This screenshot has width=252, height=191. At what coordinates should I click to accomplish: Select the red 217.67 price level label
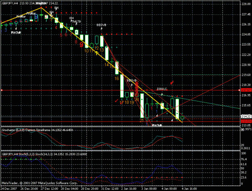(x=246, y=90)
